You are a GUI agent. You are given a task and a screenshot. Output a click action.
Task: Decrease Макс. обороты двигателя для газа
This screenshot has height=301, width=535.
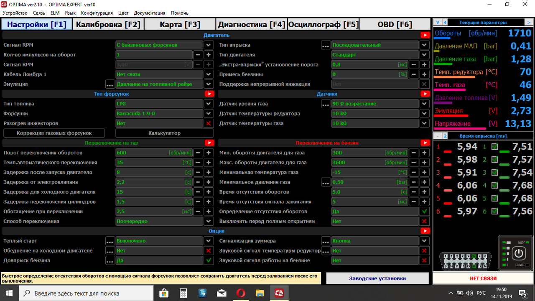413,163
